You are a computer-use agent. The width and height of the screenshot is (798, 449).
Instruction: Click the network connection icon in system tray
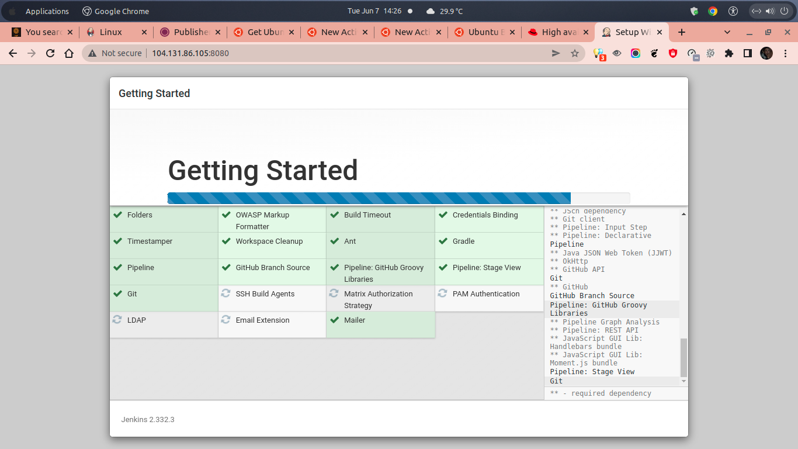point(756,11)
